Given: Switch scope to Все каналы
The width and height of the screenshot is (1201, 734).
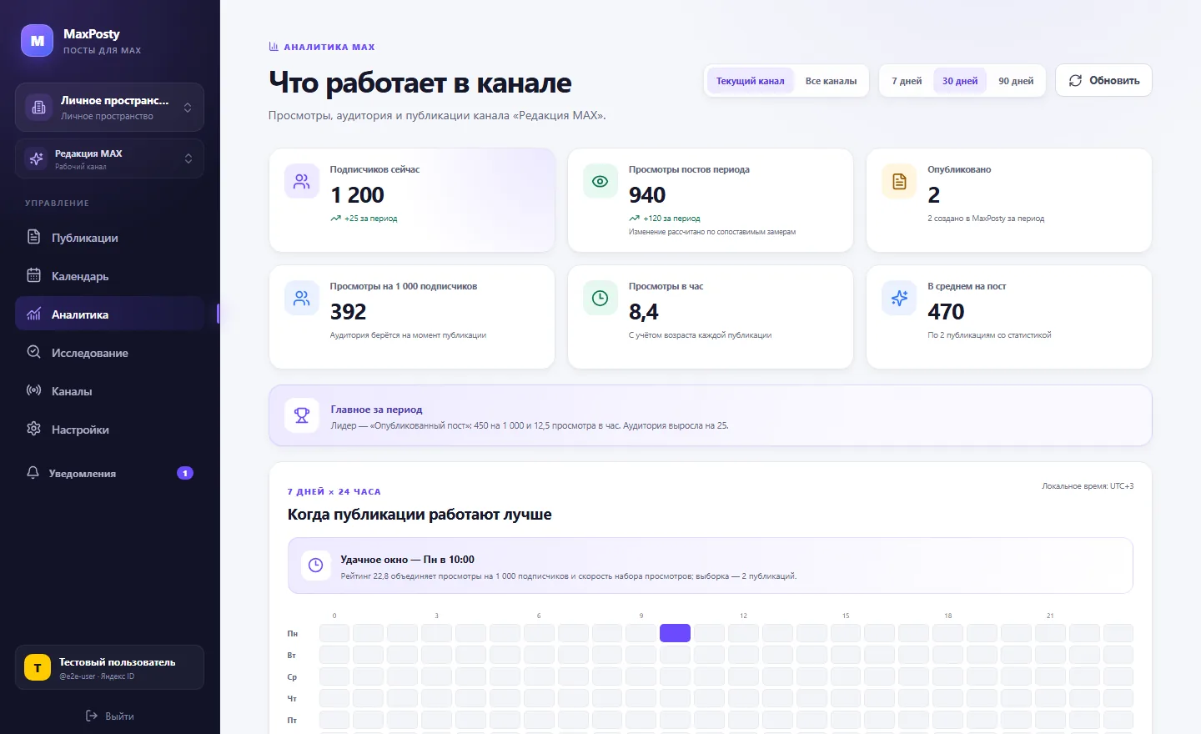Looking at the screenshot, I should click(831, 81).
